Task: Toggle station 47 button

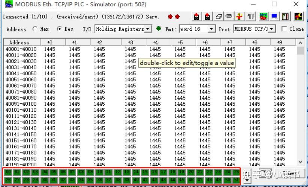Action: 200,180
